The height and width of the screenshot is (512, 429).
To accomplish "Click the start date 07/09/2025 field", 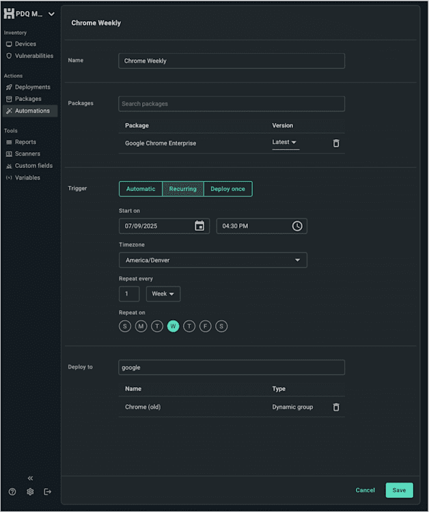I will [x=164, y=226].
